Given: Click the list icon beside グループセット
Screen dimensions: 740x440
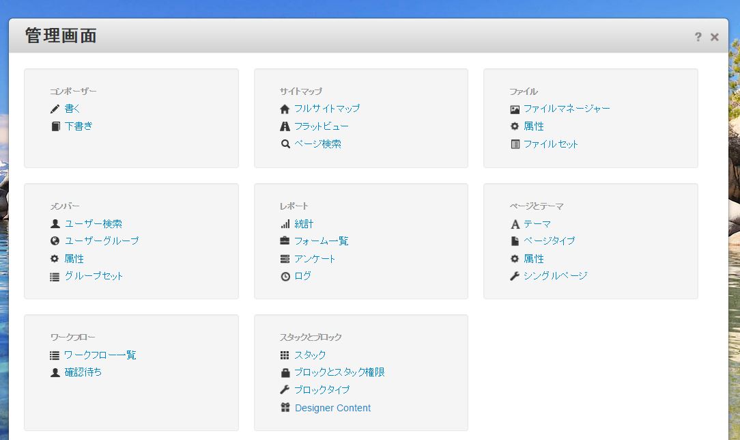Looking at the screenshot, I should (55, 277).
